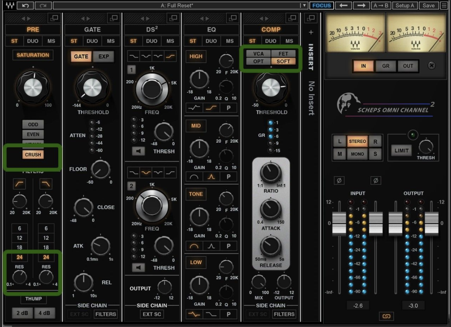
Task: Select ODD saturation harmonics
Action: point(33,125)
